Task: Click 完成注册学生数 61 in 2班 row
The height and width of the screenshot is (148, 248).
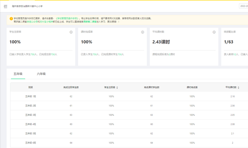Action: coord(71,106)
